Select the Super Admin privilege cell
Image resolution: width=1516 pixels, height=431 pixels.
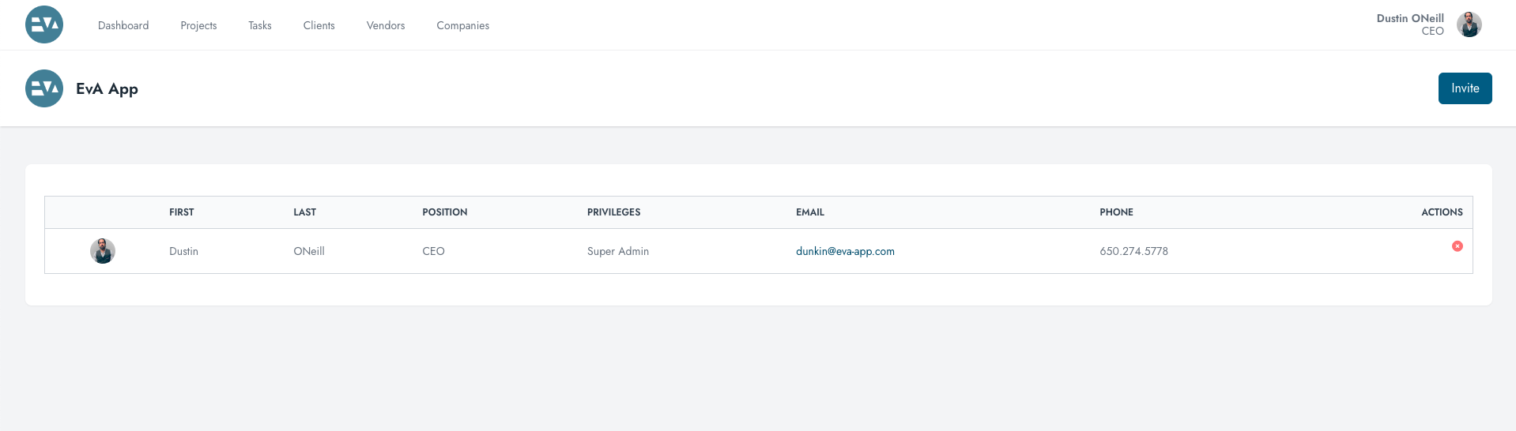(617, 251)
